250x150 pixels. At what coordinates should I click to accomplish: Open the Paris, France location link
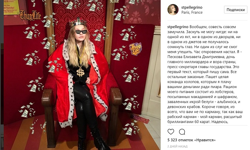pos(192,13)
